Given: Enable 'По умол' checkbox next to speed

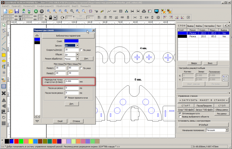Looking at the screenshot, I should [81, 50].
